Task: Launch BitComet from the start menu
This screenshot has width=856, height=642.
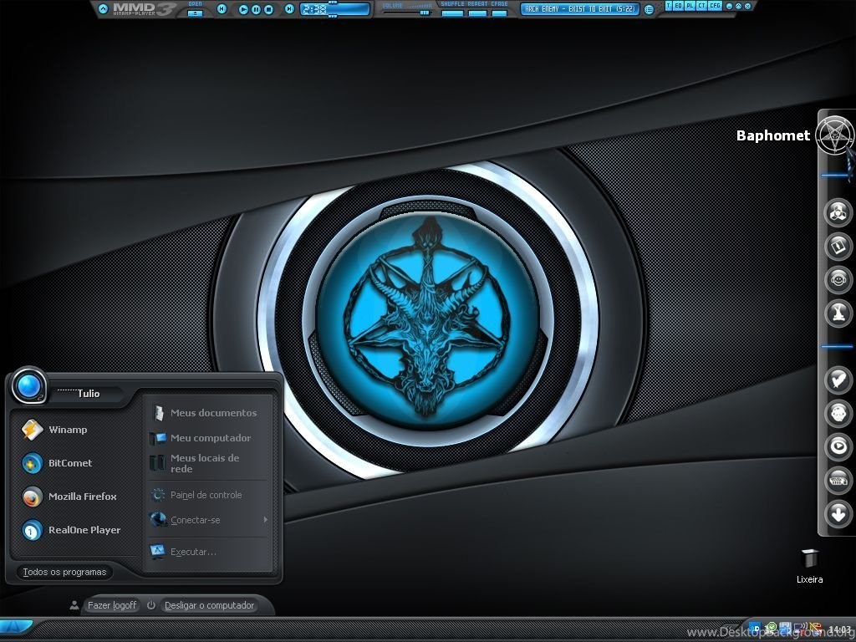Action: (57, 463)
